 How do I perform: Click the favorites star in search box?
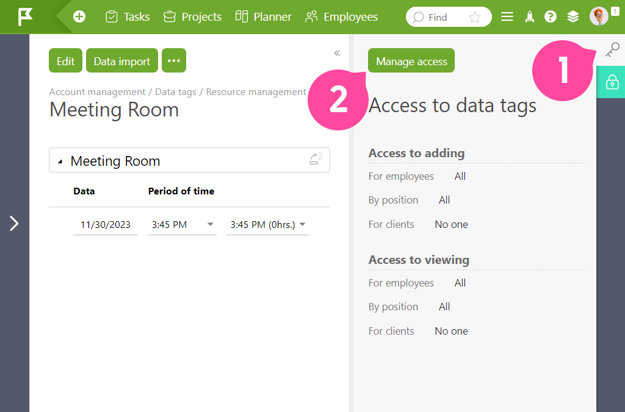474,17
